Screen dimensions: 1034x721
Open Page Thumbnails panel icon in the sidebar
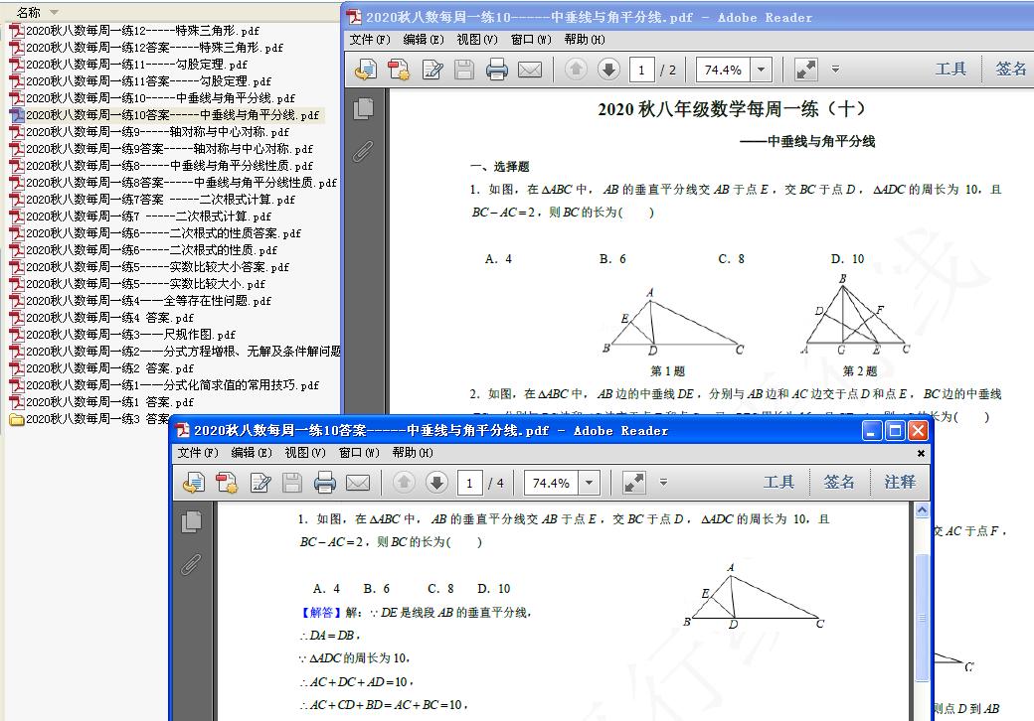[x=363, y=109]
